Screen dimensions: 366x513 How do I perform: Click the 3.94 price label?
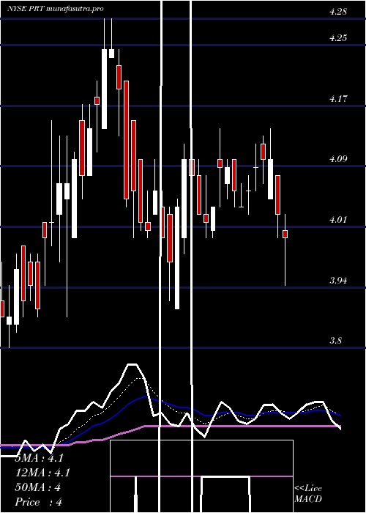tap(338, 281)
